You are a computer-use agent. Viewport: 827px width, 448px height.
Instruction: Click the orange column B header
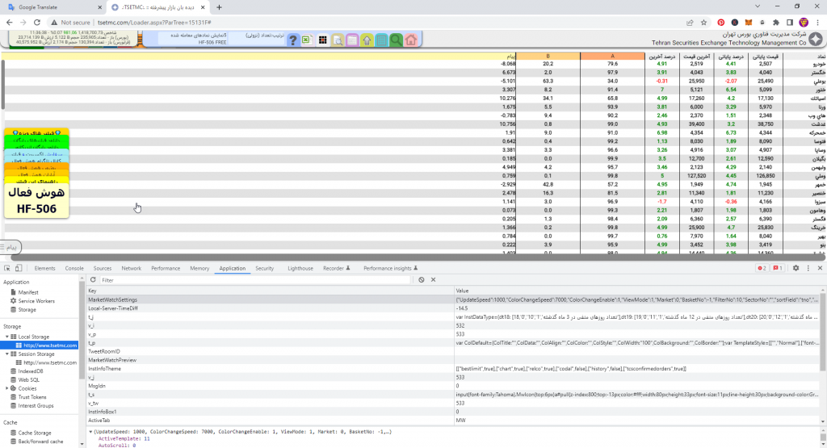pyautogui.click(x=548, y=56)
